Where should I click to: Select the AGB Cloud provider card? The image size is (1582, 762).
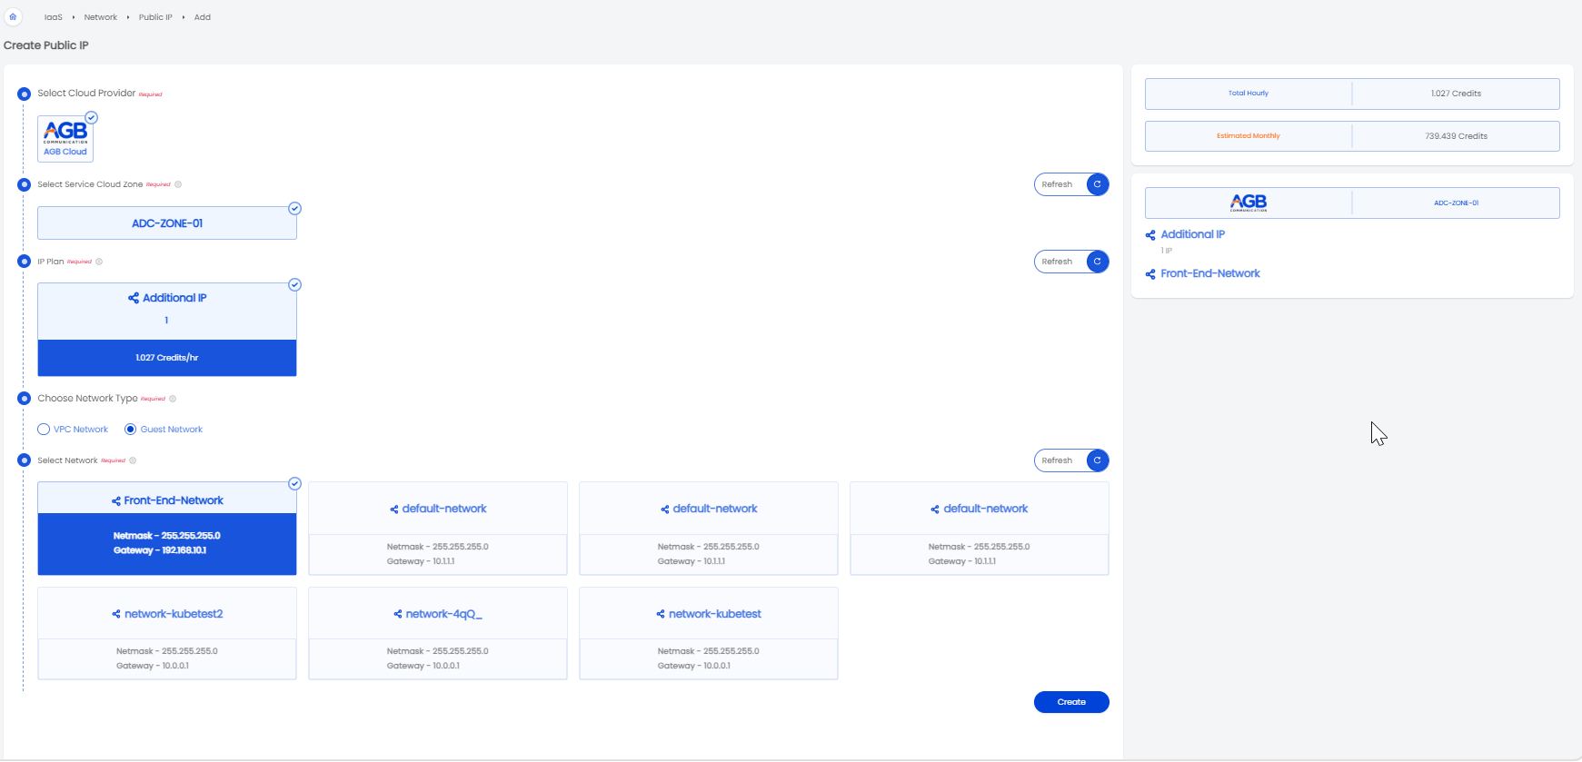click(65, 138)
